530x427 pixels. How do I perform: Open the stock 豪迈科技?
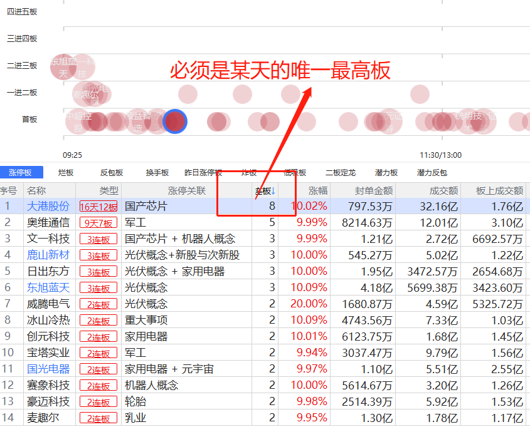(x=48, y=401)
